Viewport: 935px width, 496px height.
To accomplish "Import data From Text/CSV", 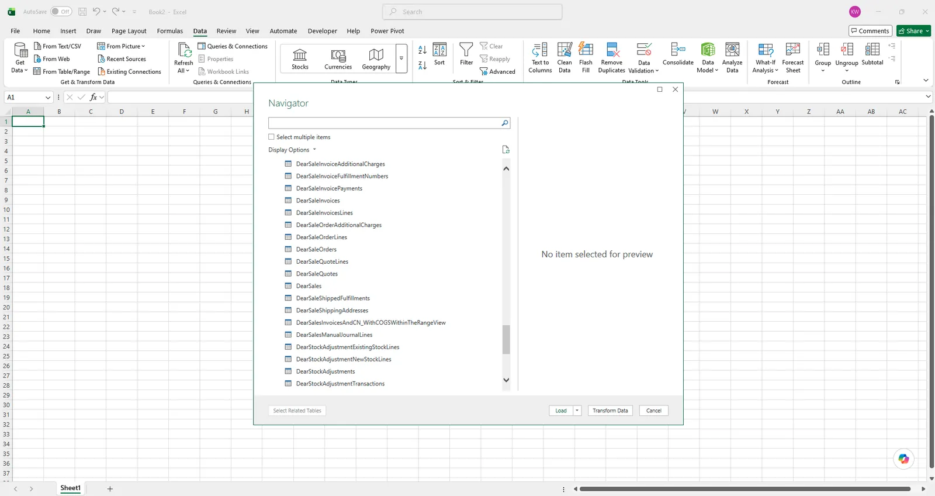I will (x=57, y=46).
